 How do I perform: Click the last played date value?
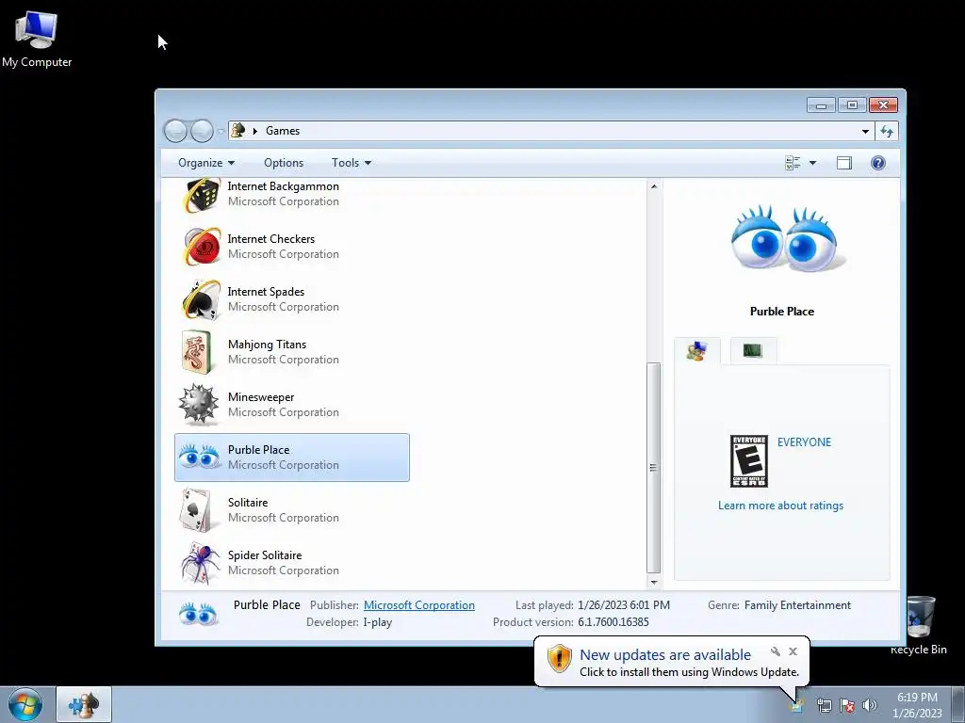pyautogui.click(x=624, y=605)
